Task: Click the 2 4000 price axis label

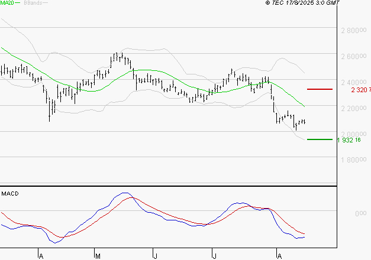Action: (x=352, y=82)
